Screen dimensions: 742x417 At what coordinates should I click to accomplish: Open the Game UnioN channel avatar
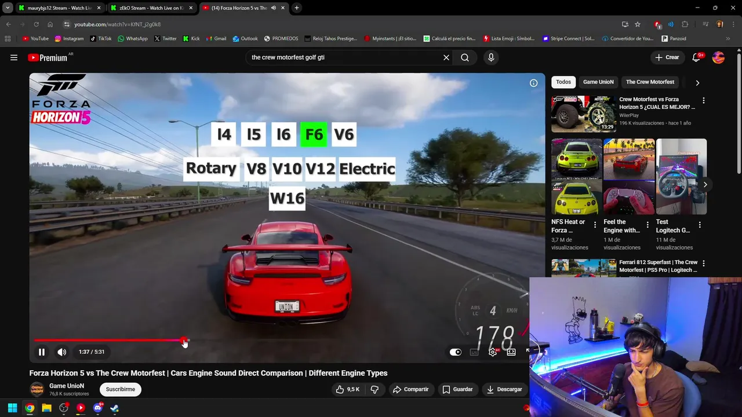click(x=37, y=389)
